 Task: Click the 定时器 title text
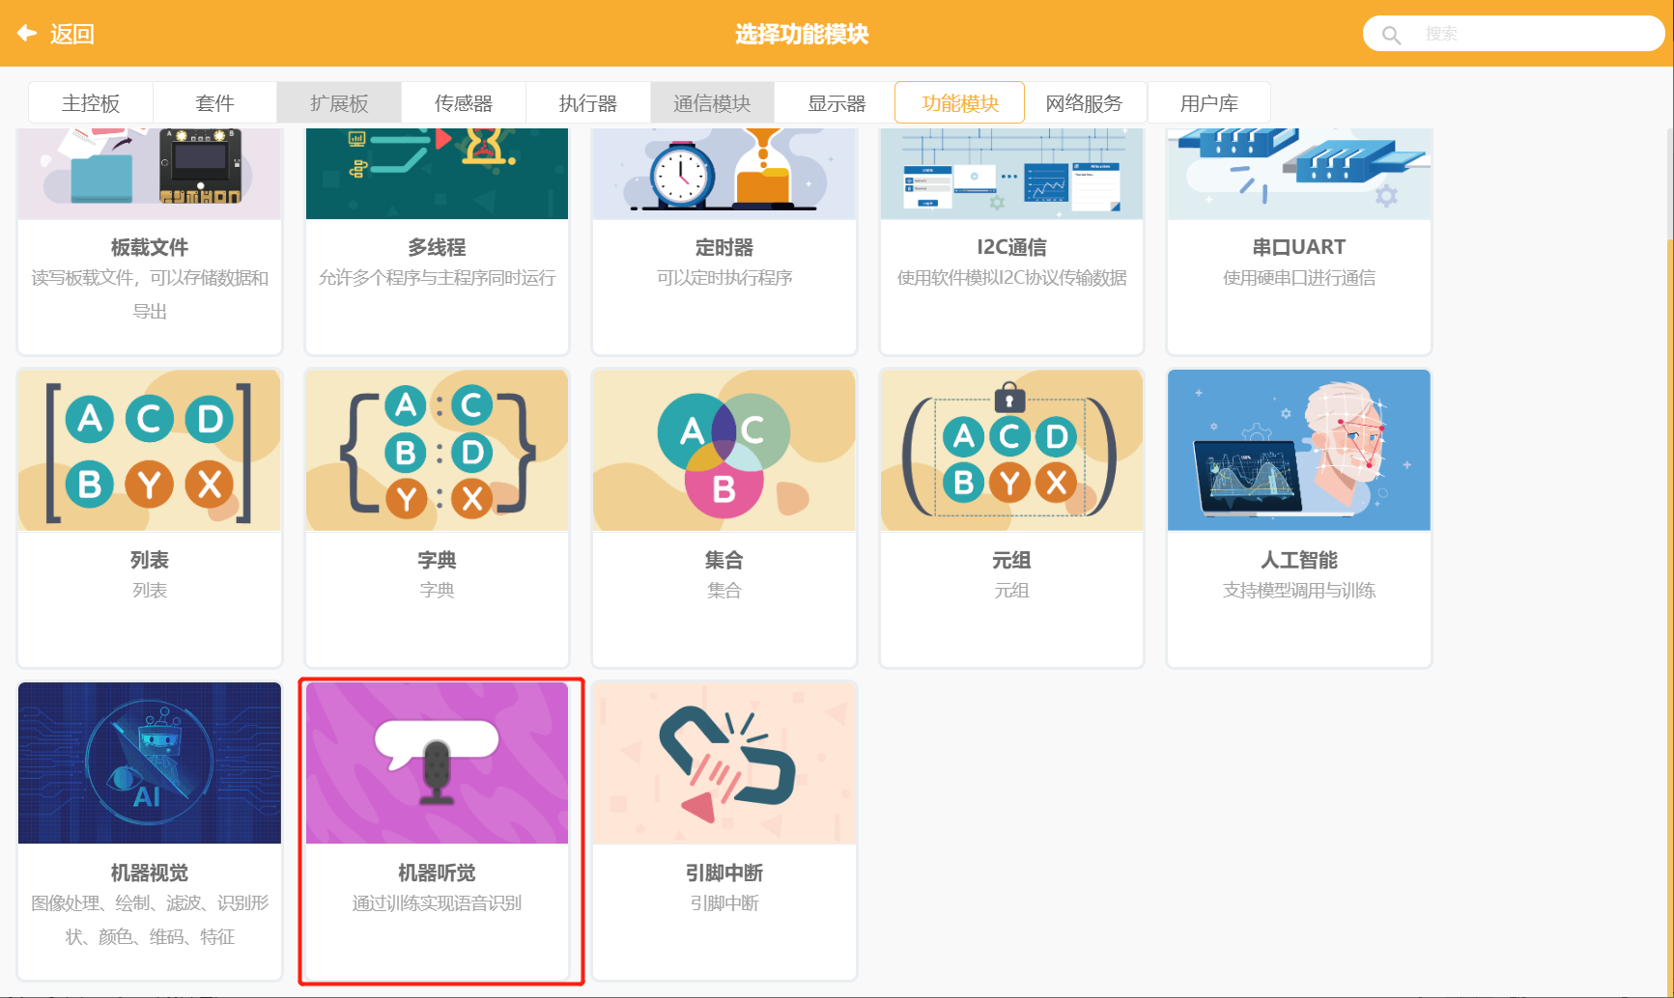click(724, 247)
